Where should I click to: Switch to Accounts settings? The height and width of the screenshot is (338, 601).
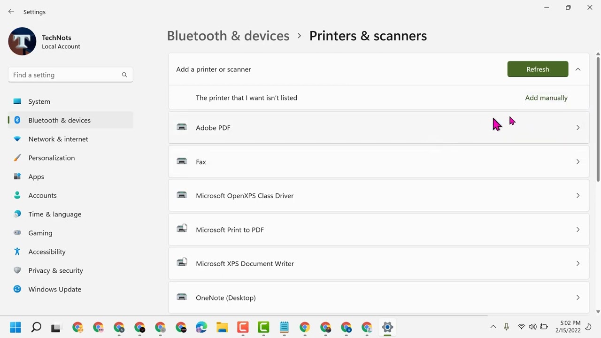(70, 195)
